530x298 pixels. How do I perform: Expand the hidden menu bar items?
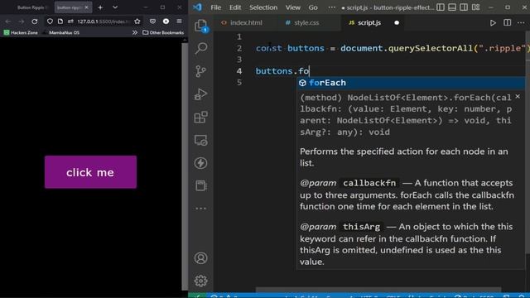click(332, 7)
